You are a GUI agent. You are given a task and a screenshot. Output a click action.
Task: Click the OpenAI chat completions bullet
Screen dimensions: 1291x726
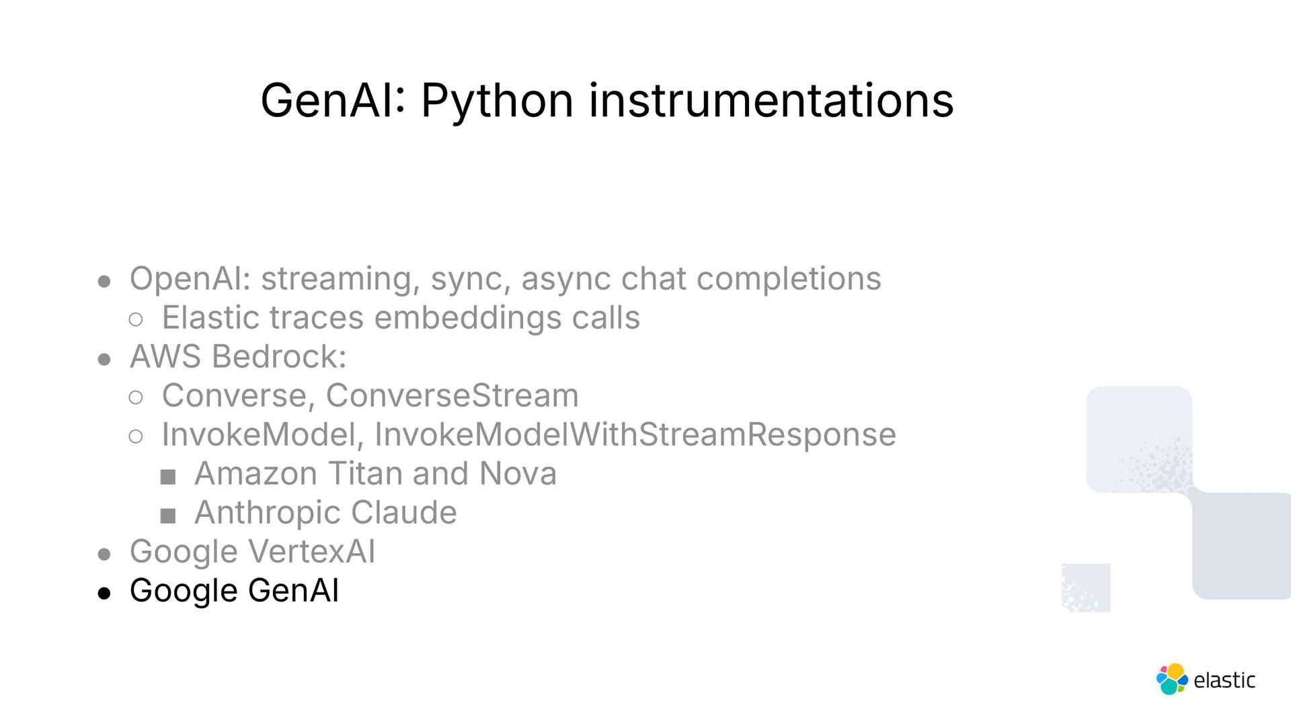coord(505,278)
